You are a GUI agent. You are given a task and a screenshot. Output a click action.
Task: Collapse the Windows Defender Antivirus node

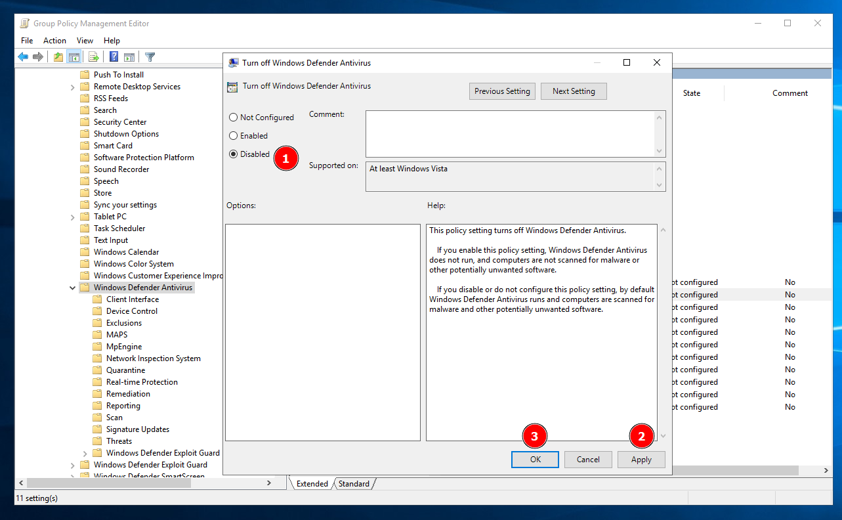pyautogui.click(x=72, y=288)
